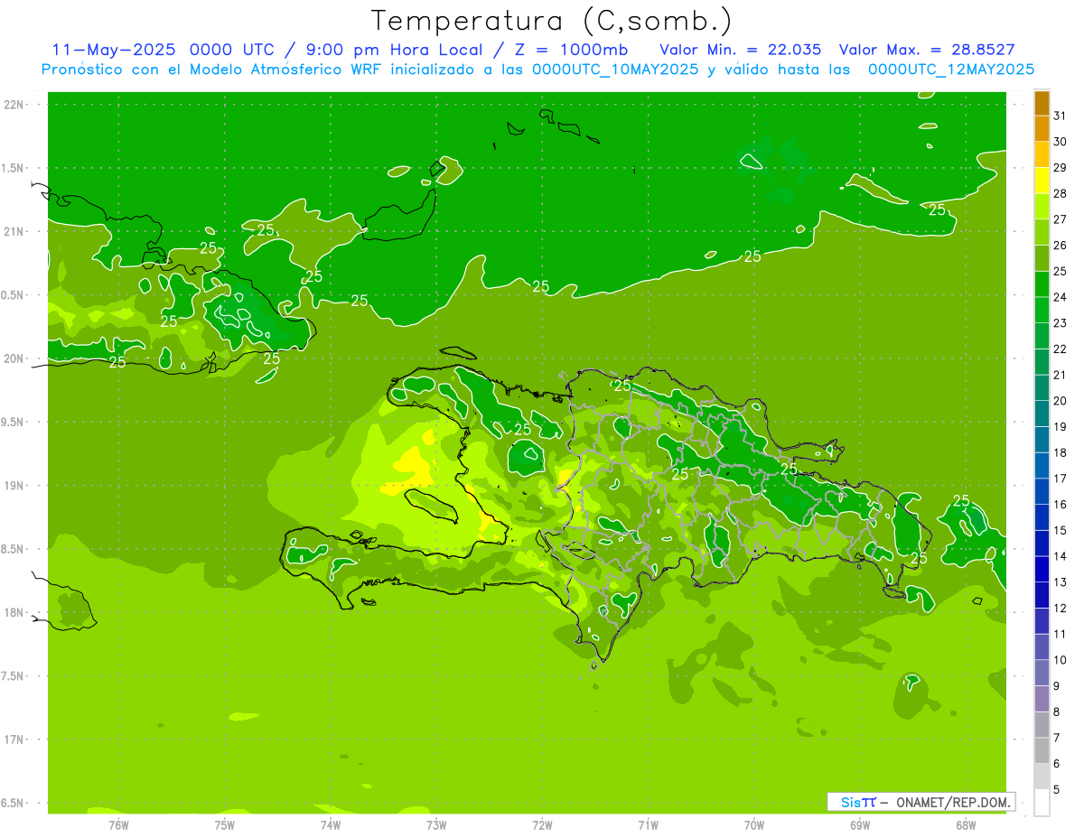
Task: Click the color scale value '23'
Action: pos(1060,323)
